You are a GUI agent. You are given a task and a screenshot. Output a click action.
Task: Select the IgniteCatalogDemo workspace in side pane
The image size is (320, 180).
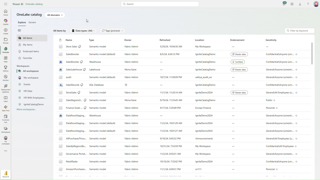click(32, 104)
